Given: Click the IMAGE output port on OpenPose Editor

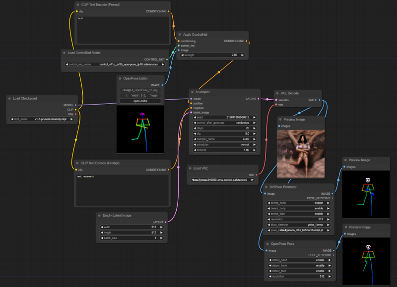Looking at the screenshot, I should (162, 85).
